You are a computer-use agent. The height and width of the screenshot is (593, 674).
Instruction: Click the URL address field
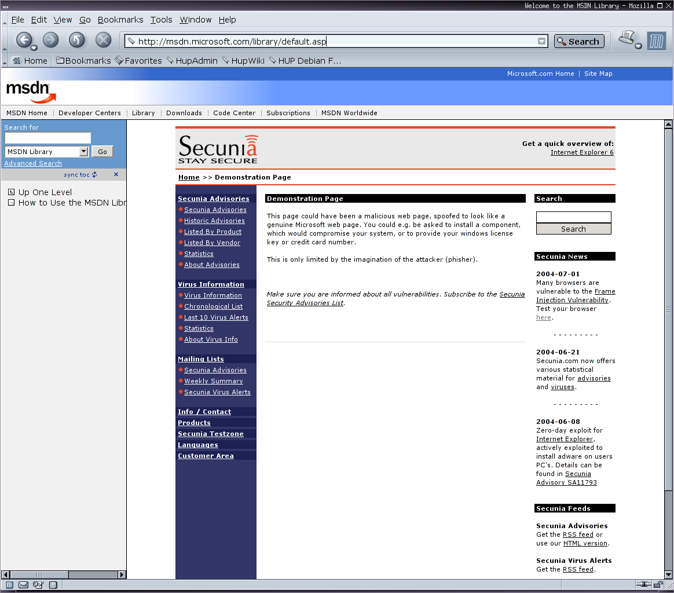[335, 41]
